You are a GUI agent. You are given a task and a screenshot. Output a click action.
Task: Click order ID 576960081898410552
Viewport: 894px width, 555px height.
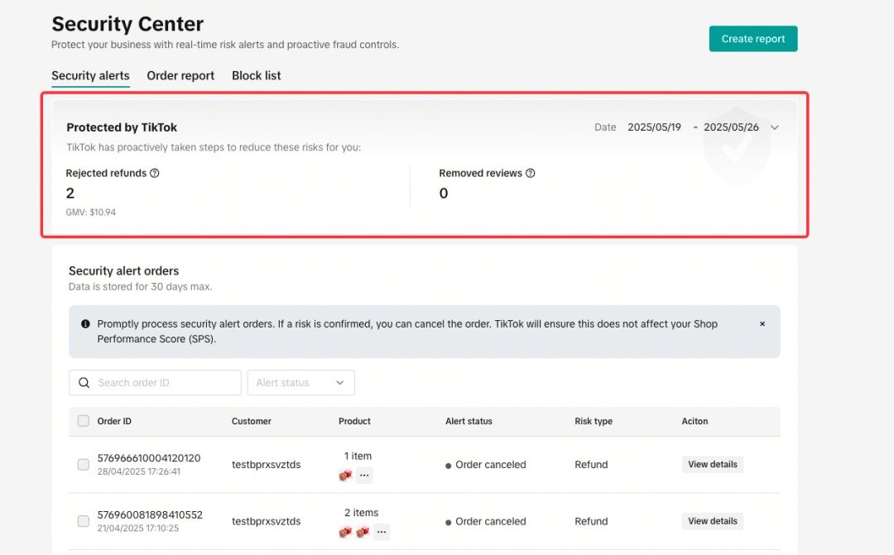pos(150,515)
